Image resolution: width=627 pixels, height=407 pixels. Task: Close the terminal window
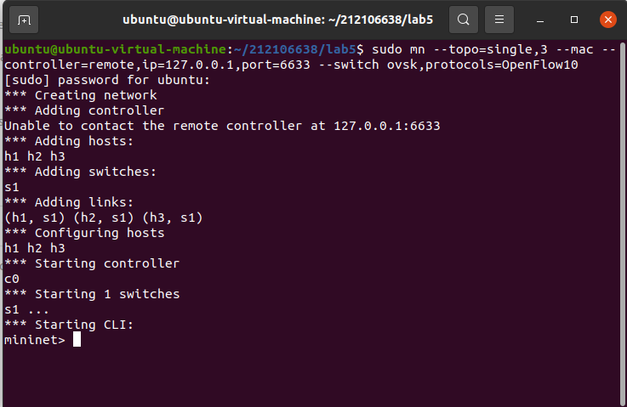pos(608,20)
